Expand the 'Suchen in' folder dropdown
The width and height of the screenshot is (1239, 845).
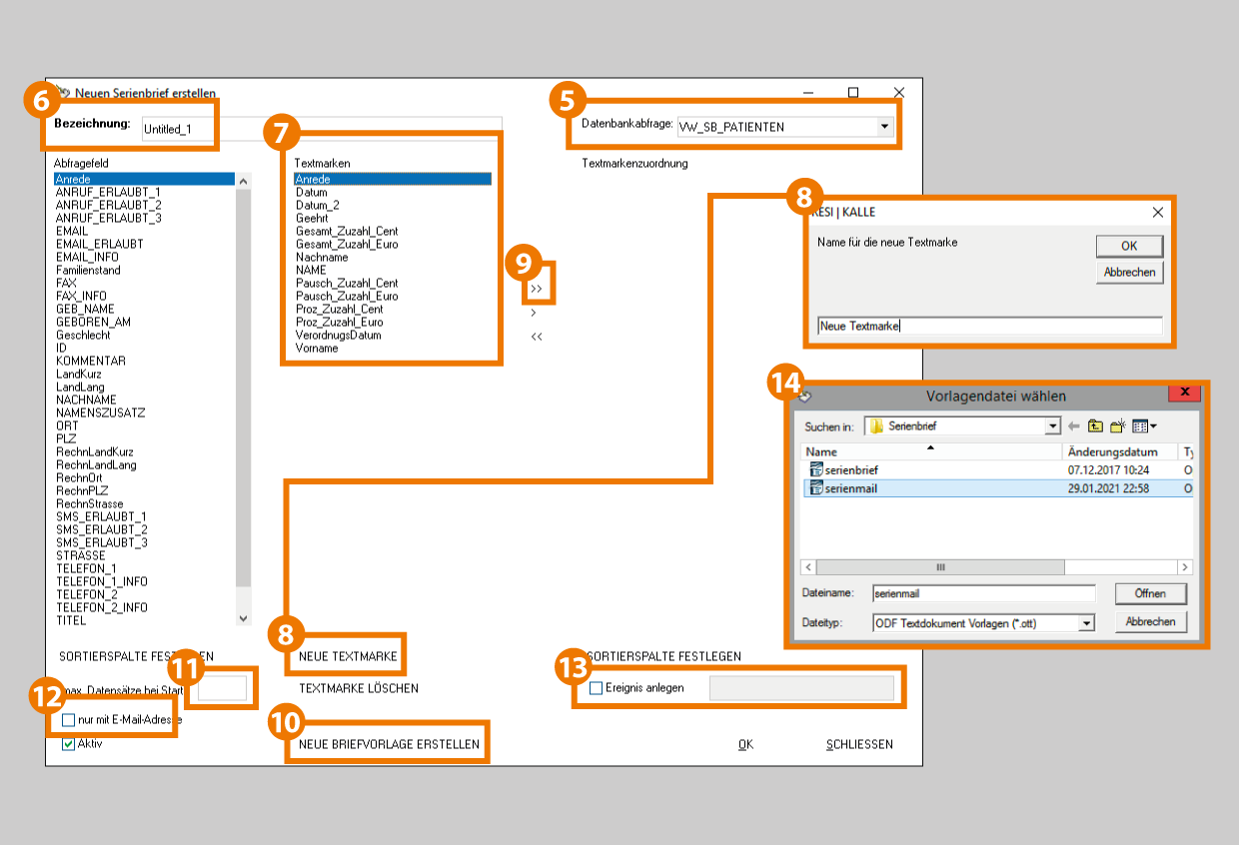1052,426
